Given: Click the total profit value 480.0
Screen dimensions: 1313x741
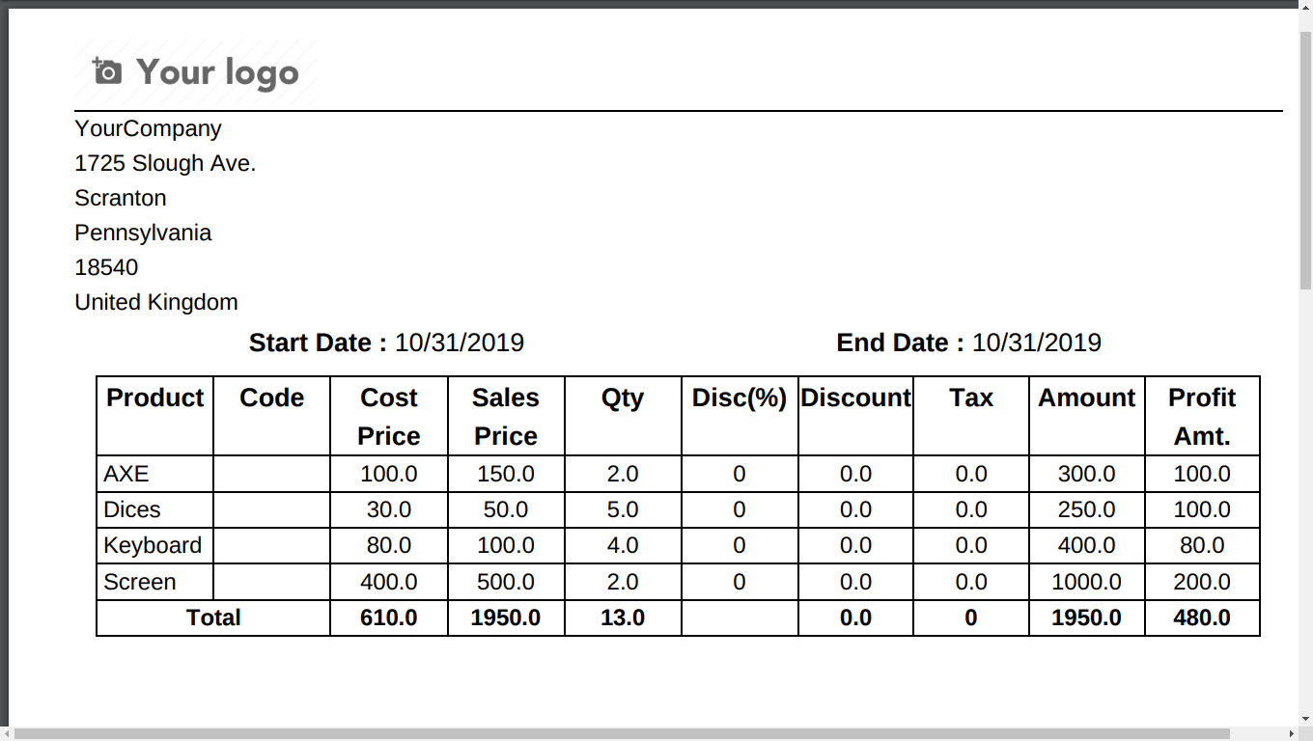Looking at the screenshot, I should 1202,617.
